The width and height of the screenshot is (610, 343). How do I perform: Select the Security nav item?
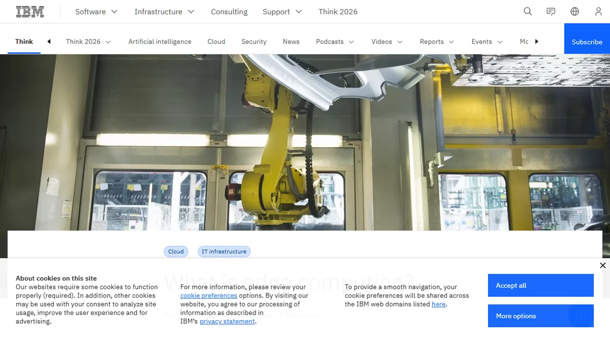tap(254, 41)
